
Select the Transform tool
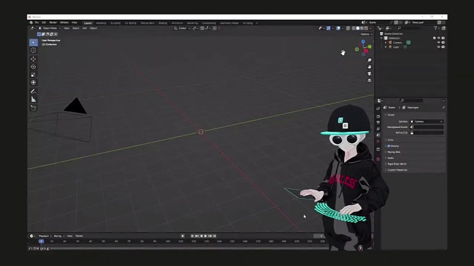coord(34,82)
